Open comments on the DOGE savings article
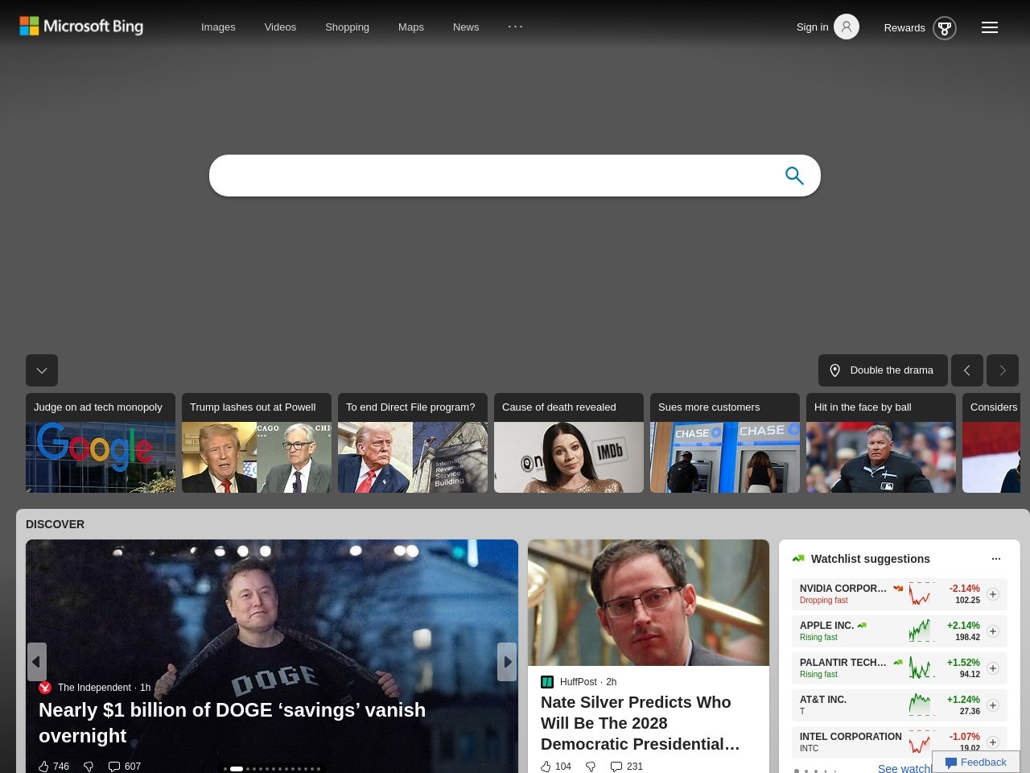The width and height of the screenshot is (1030, 773). coord(124,767)
